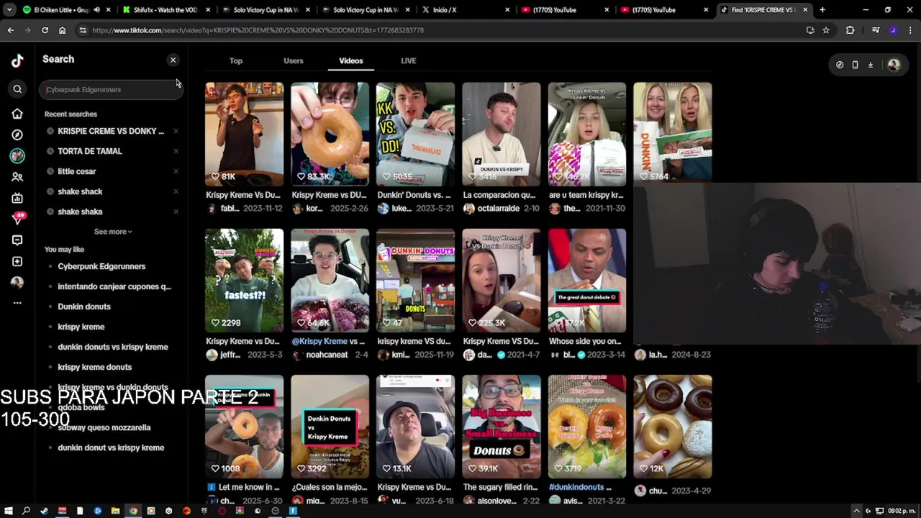This screenshot has height=518, width=921.
Task: Open Chrome extensions puzzle icon
Action: point(850,30)
